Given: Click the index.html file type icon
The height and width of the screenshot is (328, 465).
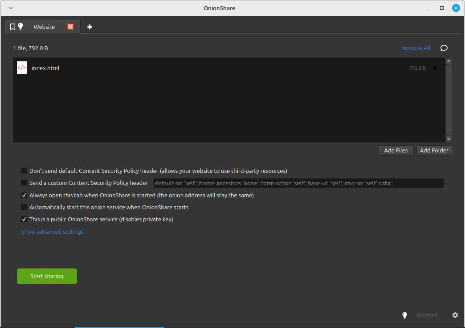Looking at the screenshot, I should (21, 68).
